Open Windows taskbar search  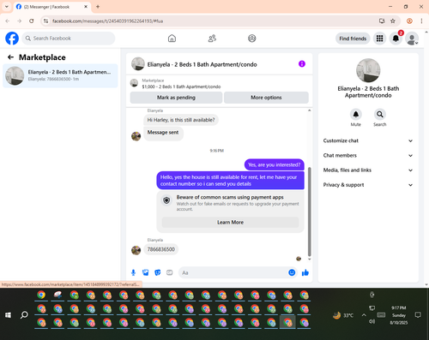tap(24, 315)
